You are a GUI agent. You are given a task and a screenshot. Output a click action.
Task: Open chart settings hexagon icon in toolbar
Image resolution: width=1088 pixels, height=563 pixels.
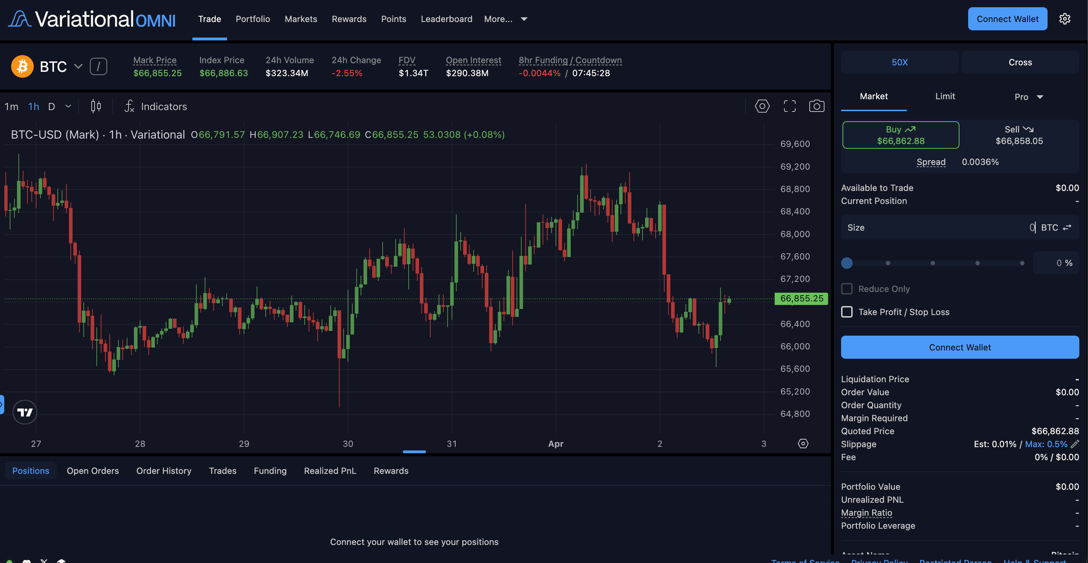762,106
